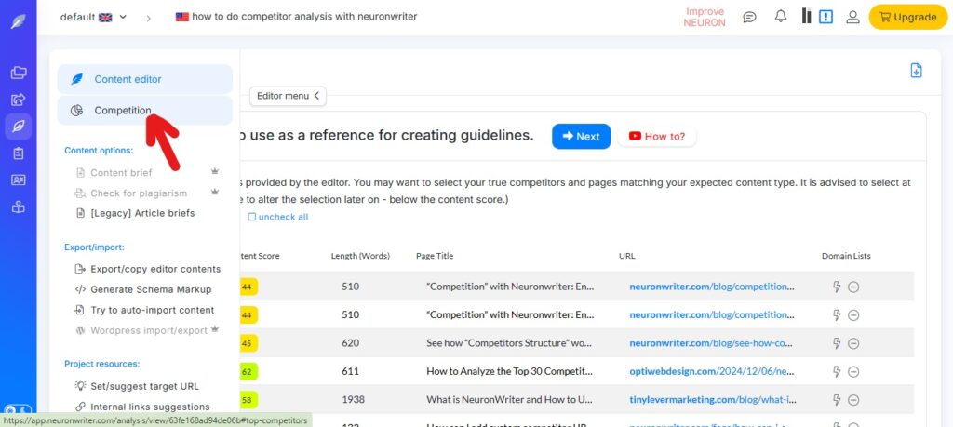Select Check for plagiarism option
Image resolution: width=953 pixels, height=427 pixels.
138,193
